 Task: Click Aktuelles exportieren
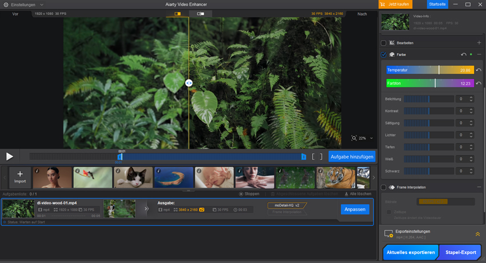(411, 253)
